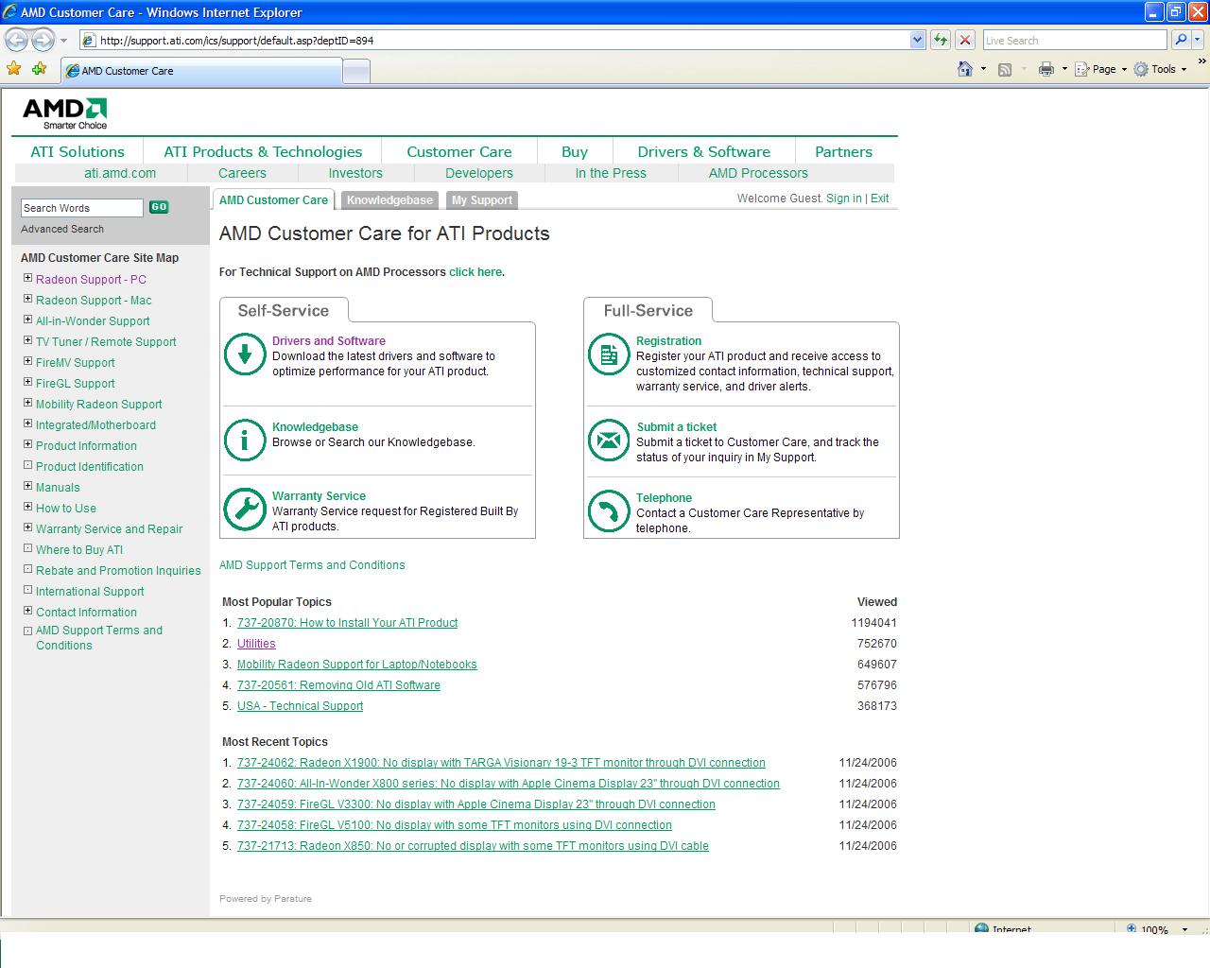Switch to the My Support tab

coord(482,200)
